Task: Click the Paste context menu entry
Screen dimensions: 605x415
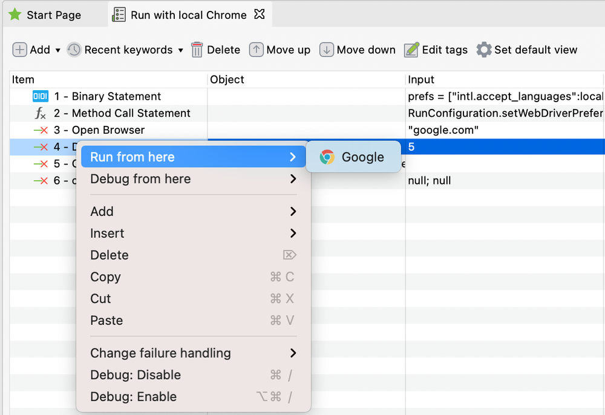Action: coord(106,320)
